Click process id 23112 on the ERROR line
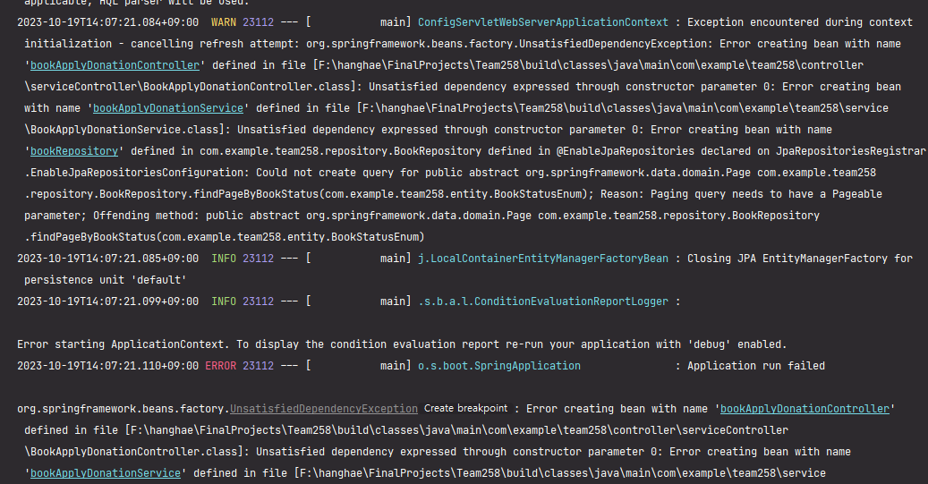The width and height of the screenshot is (928, 484). [x=258, y=366]
